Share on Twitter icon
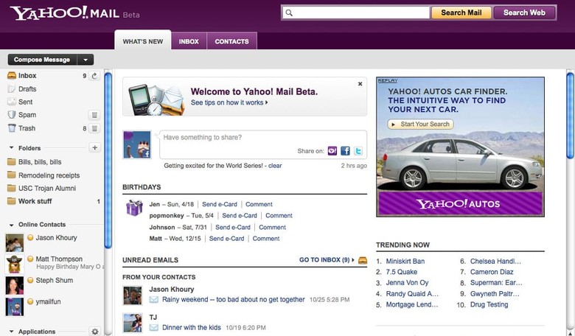This screenshot has width=575, height=336. tap(358, 150)
